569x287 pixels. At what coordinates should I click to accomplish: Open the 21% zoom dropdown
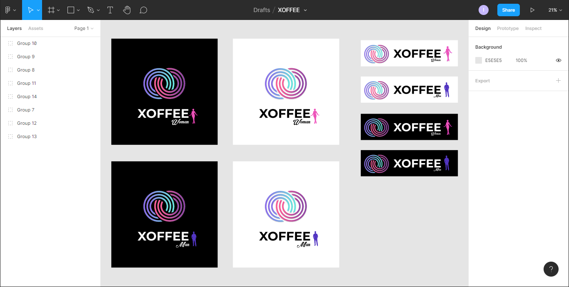[555, 10]
